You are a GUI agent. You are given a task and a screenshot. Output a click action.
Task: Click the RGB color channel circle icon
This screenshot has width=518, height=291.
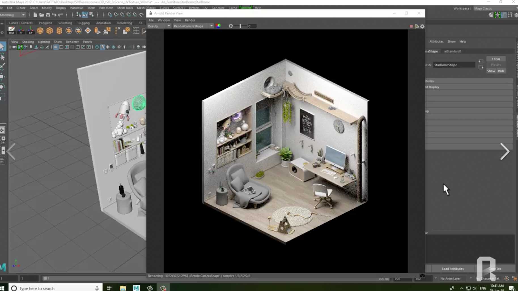218,26
